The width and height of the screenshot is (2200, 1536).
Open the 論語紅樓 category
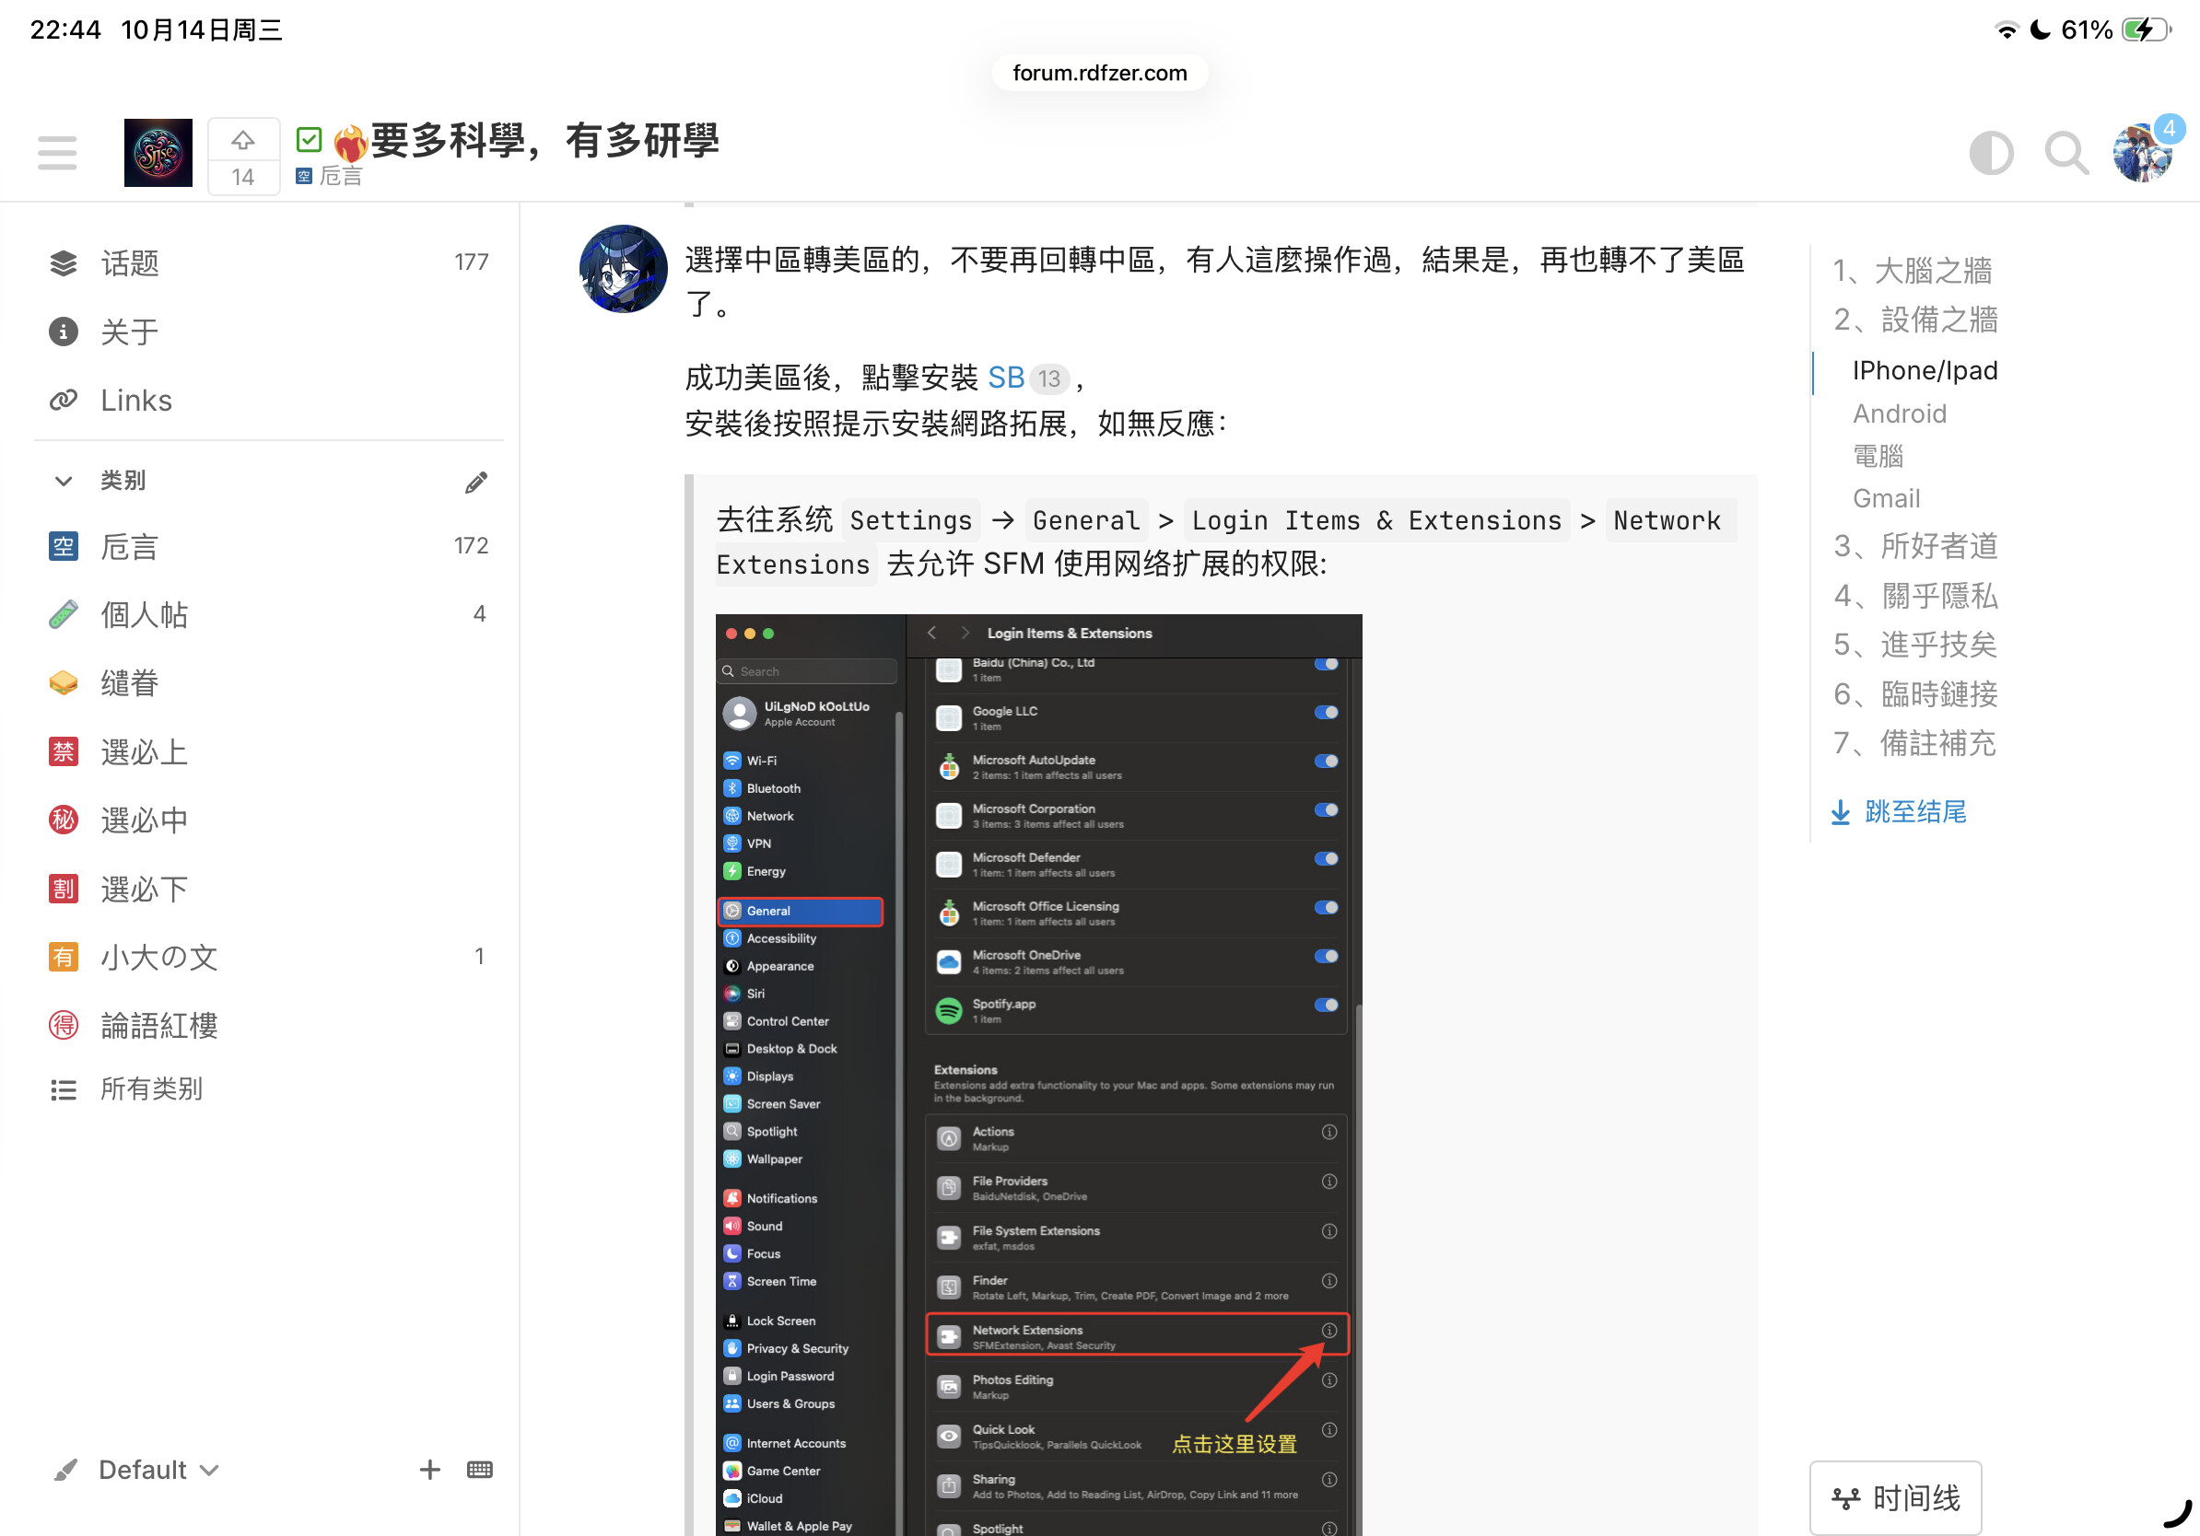click(x=268, y=1026)
